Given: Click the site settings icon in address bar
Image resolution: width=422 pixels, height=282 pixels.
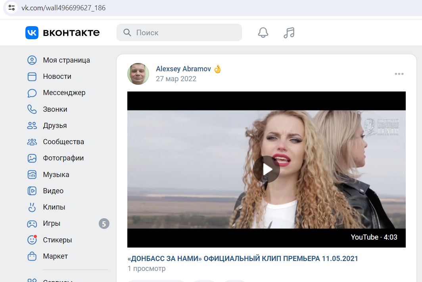Looking at the screenshot, I should pos(12,8).
